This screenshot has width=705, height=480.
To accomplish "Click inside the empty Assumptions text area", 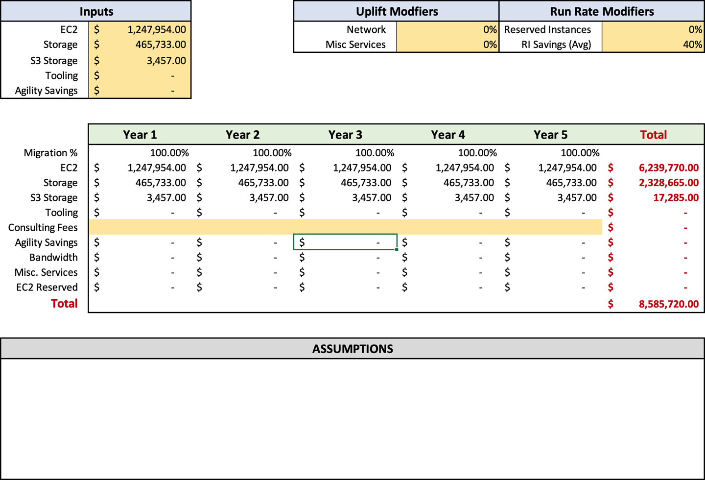I will [352, 419].
